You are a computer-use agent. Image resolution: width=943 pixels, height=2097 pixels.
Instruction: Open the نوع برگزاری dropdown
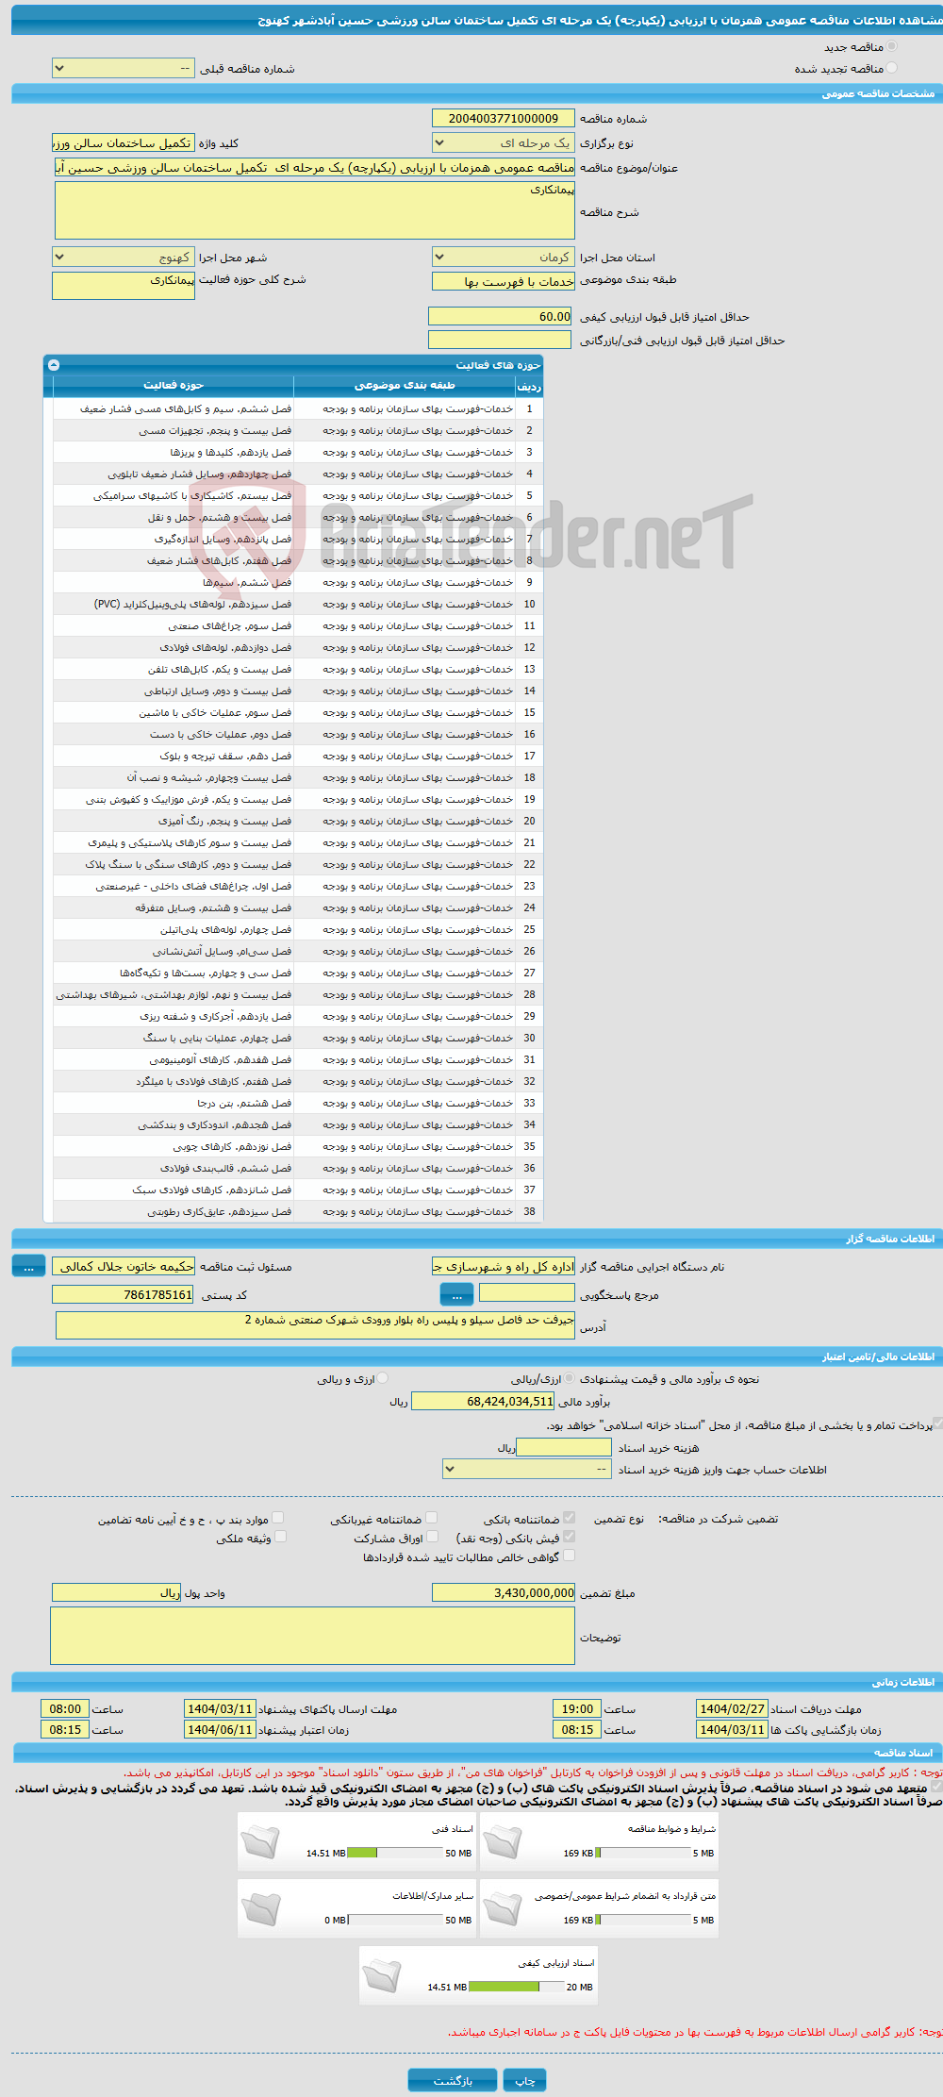pos(504,142)
